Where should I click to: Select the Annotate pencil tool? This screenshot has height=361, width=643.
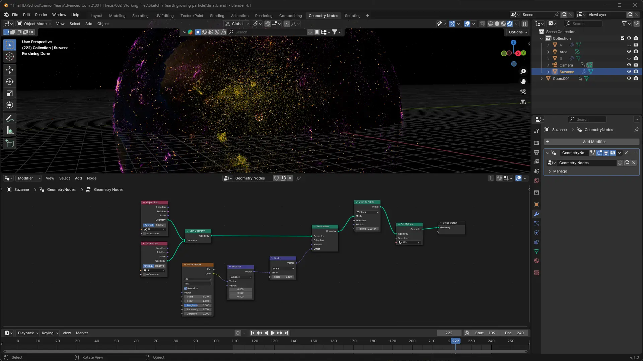coord(10,119)
